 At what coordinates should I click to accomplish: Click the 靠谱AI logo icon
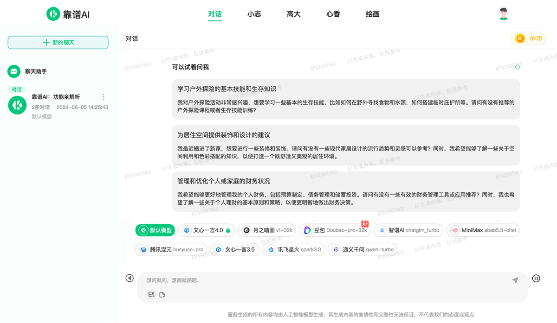pyautogui.click(x=52, y=14)
